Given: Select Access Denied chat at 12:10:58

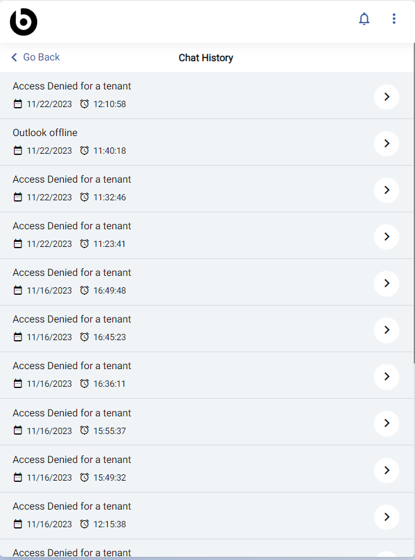Looking at the screenshot, I should click(x=207, y=95).
